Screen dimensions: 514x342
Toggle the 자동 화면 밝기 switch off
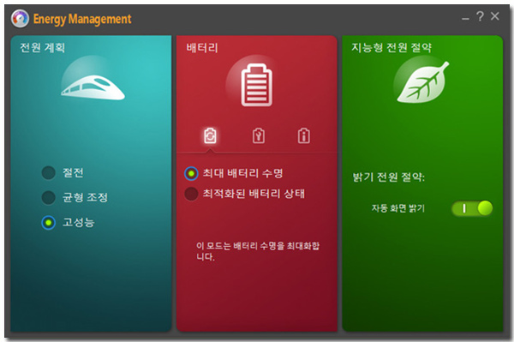click(x=472, y=208)
